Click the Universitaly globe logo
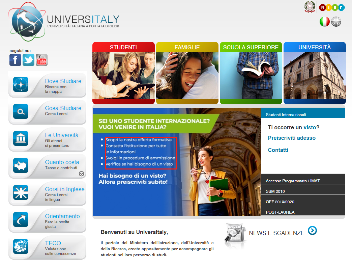Image resolution: width=352 pixels, height=261 pixels. click(27, 22)
